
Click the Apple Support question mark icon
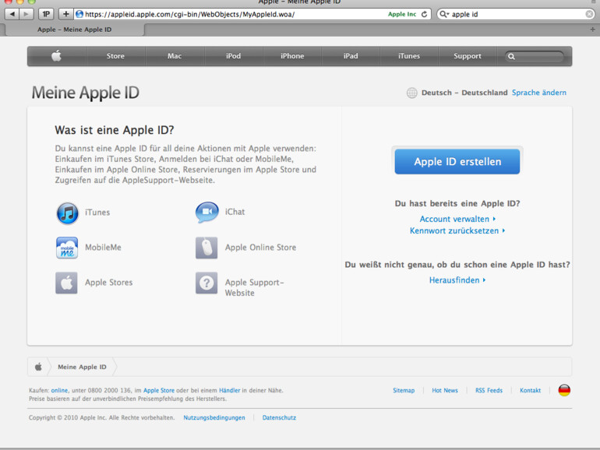[206, 283]
